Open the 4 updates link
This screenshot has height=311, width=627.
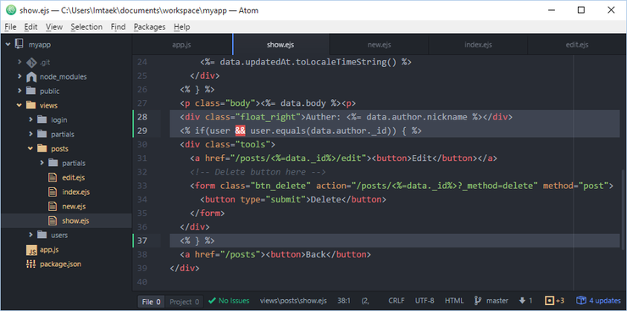(x=605, y=301)
